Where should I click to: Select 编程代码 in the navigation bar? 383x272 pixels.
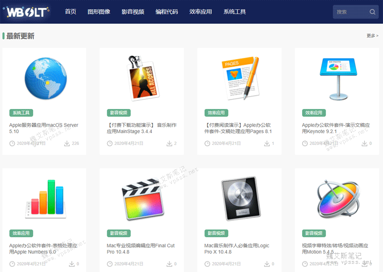tap(167, 12)
